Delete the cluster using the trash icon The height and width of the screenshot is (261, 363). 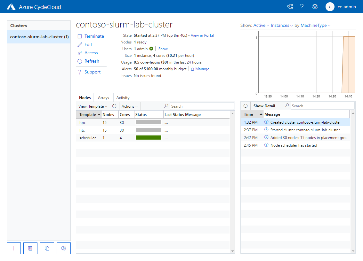click(30, 248)
